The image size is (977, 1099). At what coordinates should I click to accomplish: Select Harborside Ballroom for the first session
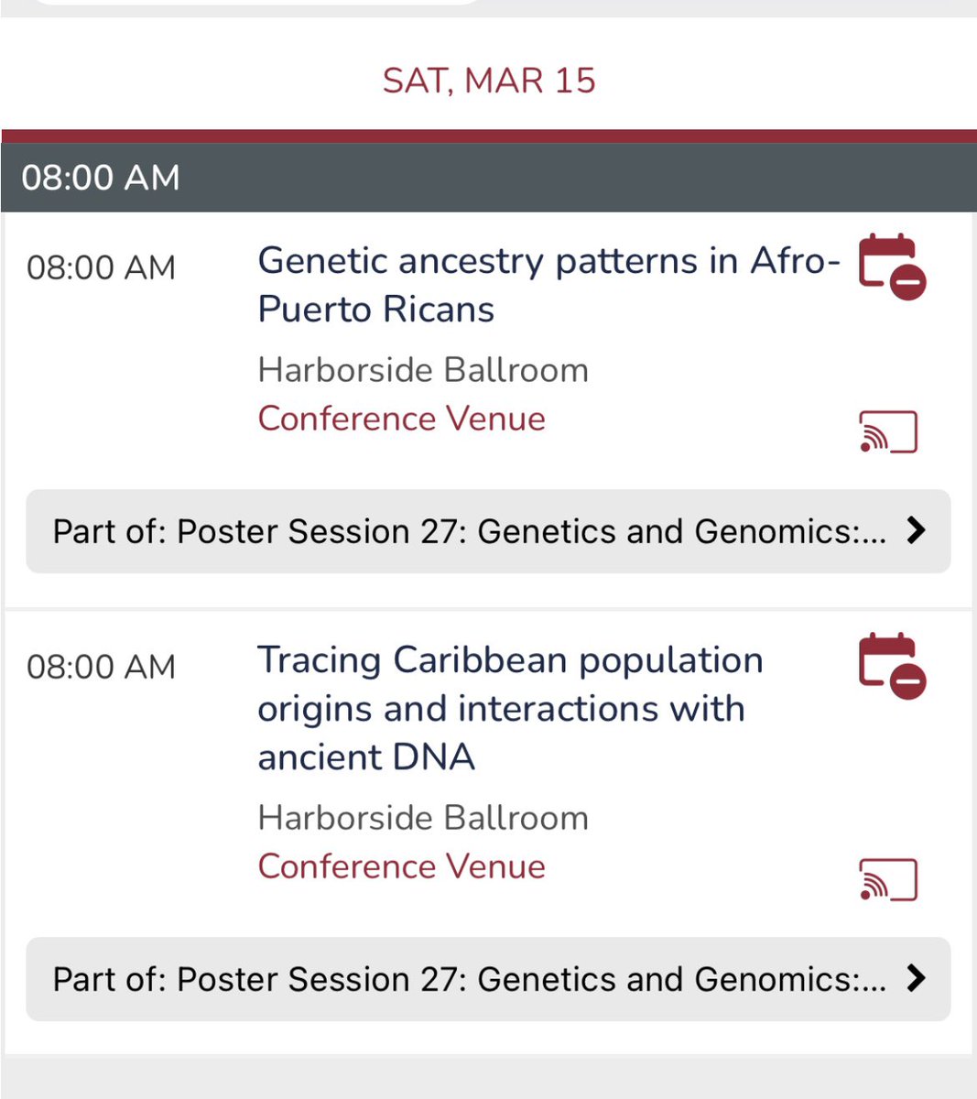coord(423,370)
